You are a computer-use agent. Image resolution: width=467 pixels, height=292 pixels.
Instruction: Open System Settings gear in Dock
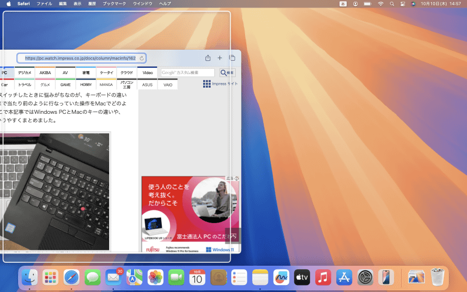click(365, 277)
